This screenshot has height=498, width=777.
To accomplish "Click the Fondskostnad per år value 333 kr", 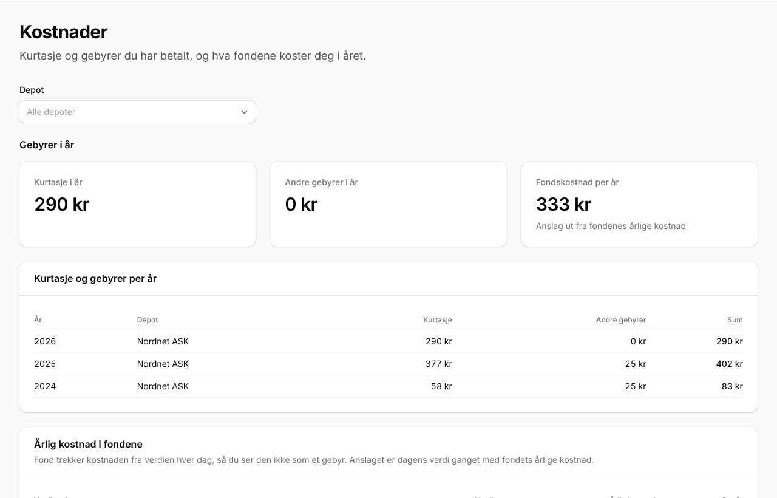I will 563,204.
